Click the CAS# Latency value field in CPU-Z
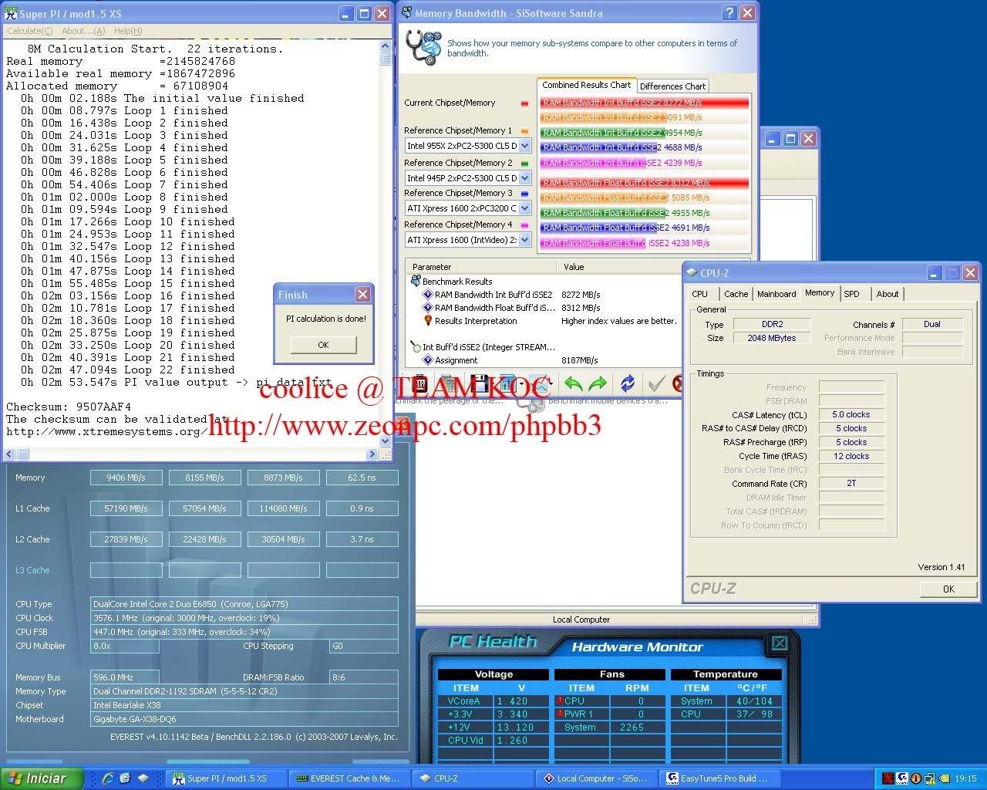This screenshot has width=987, height=790. [851, 414]
